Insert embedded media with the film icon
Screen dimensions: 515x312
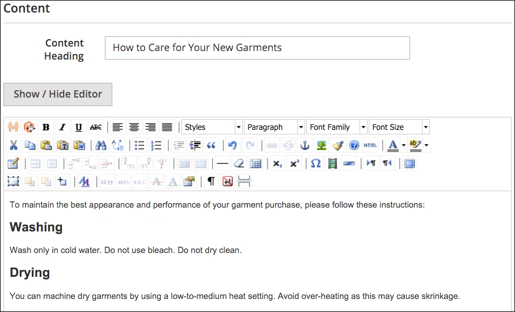[x=332, y=163]
